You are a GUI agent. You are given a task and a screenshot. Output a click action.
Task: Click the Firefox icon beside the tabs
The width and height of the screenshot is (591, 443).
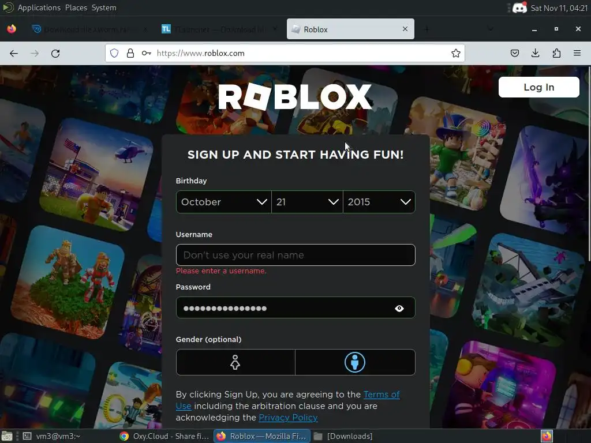[12, 29]
